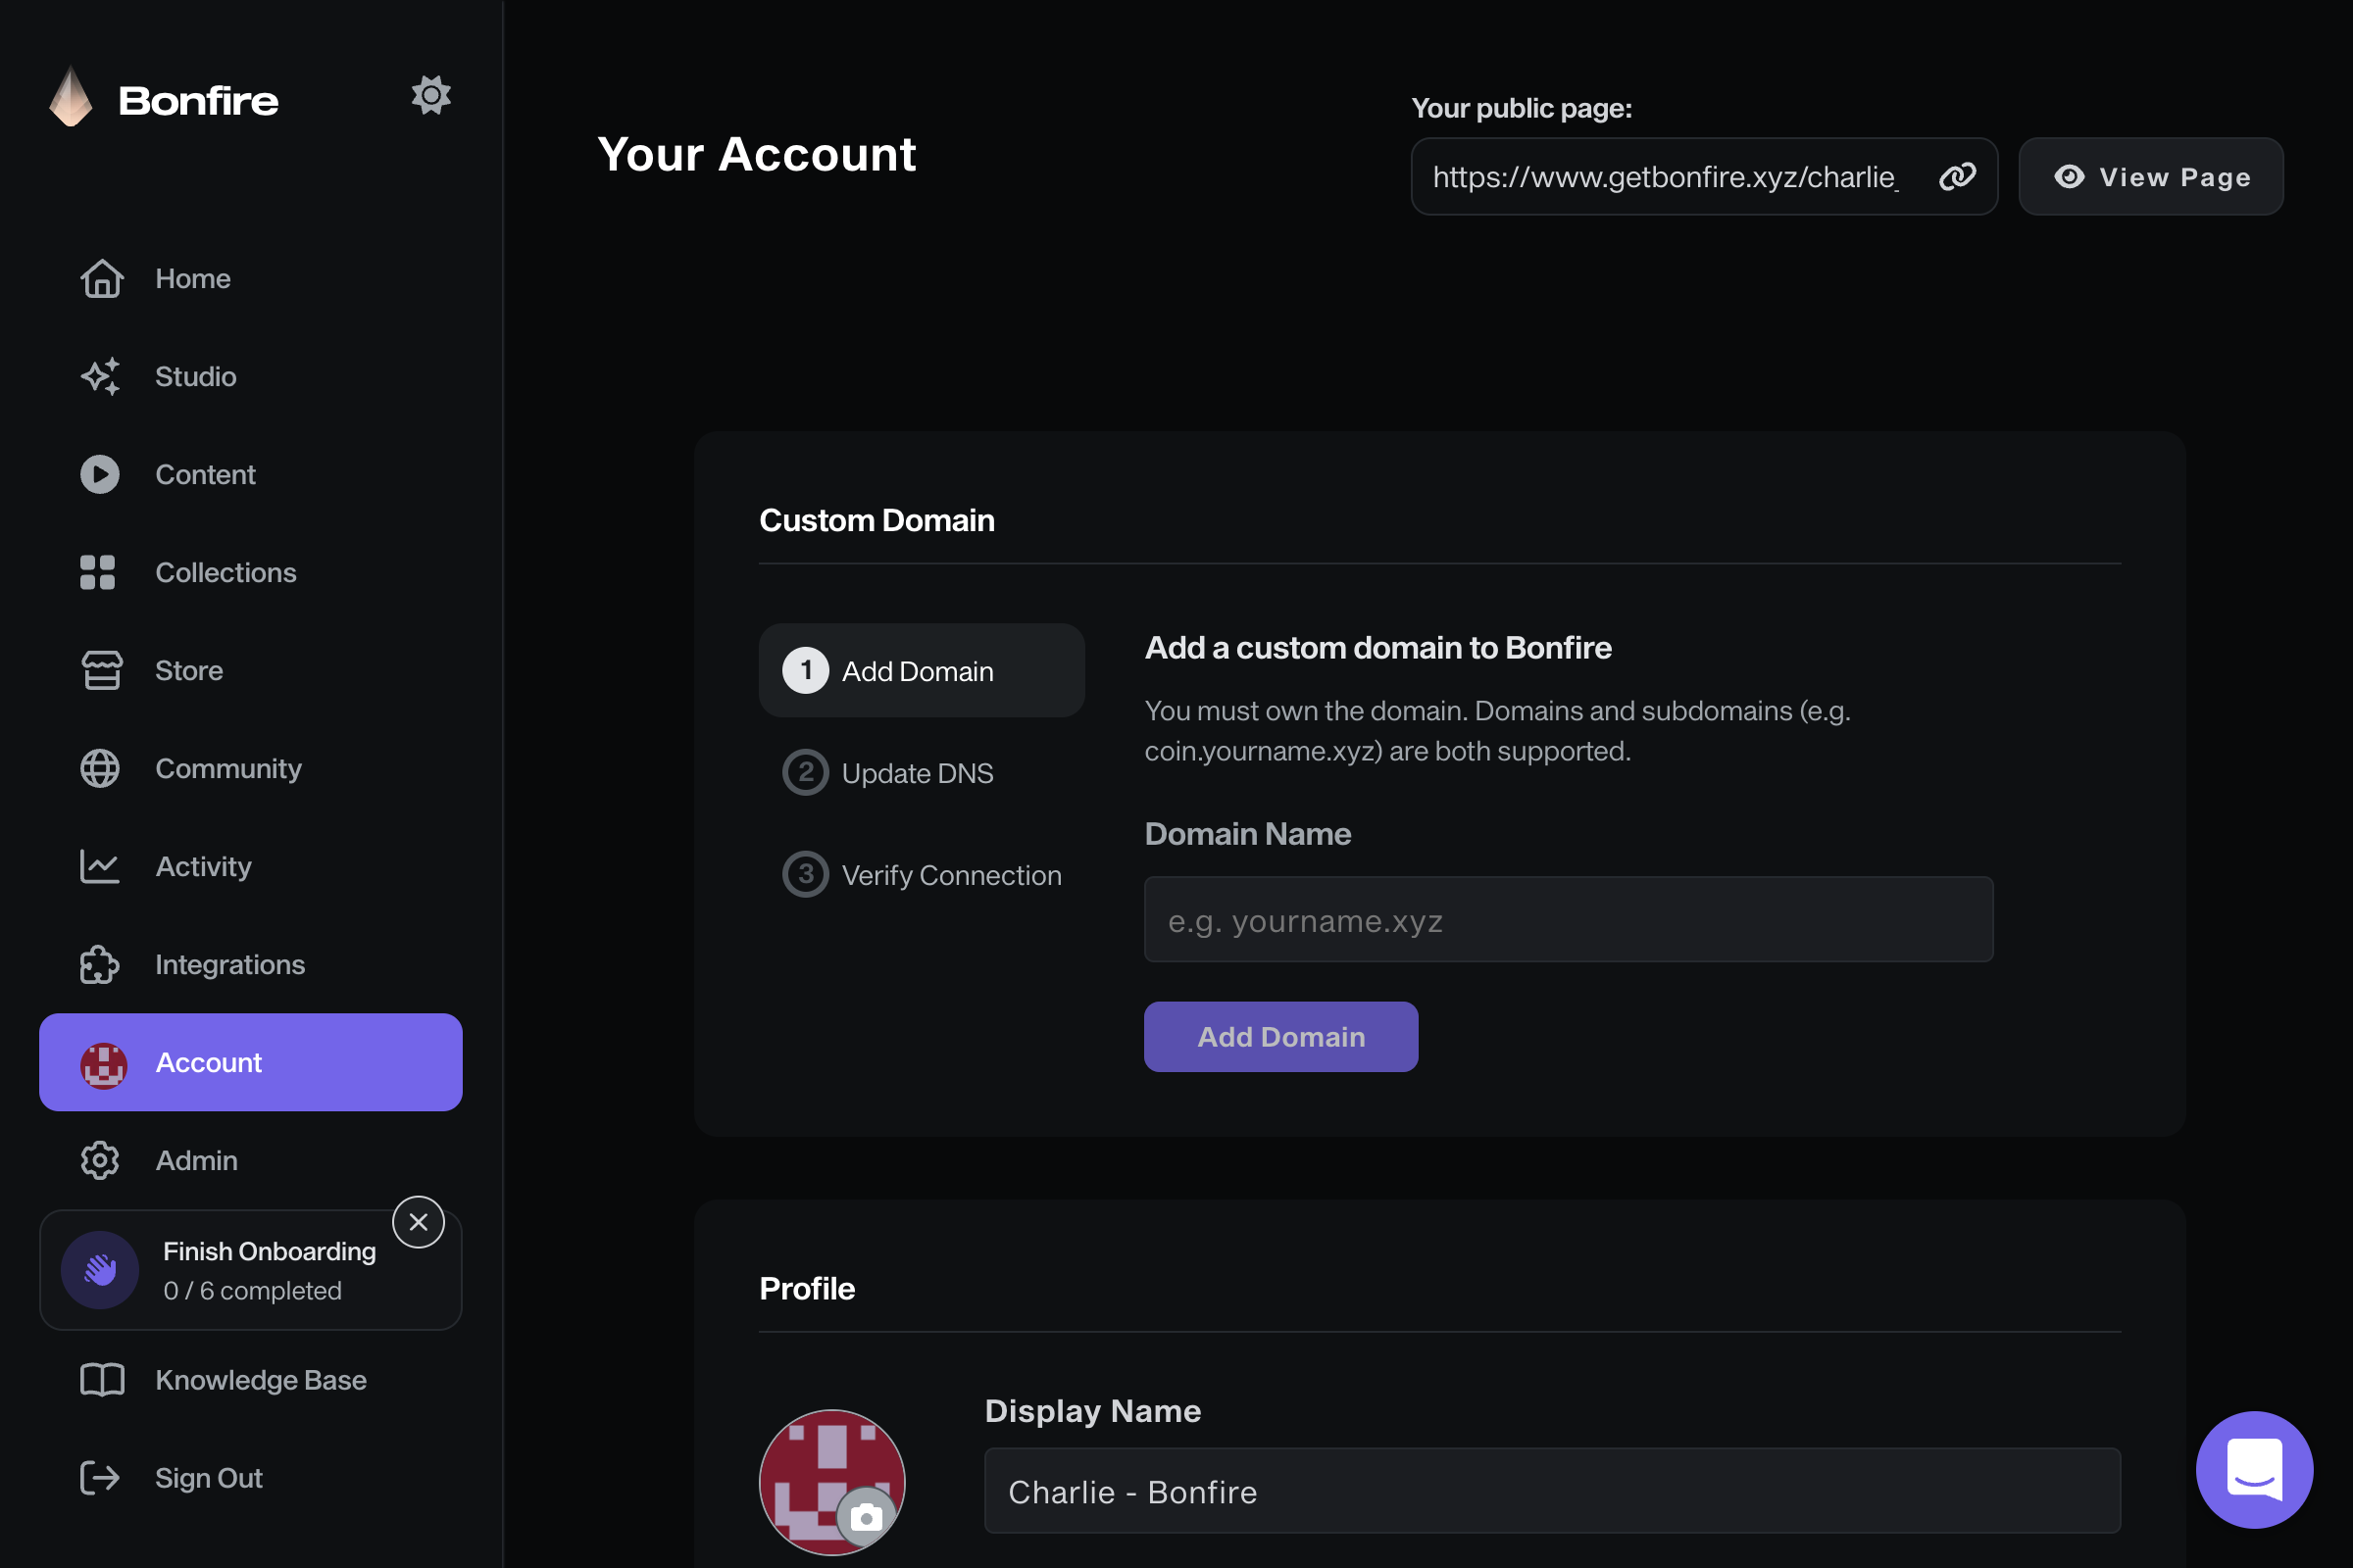2353x1568 pixels.
Task: Open the chat support widget
Action: [2255, 1469]
